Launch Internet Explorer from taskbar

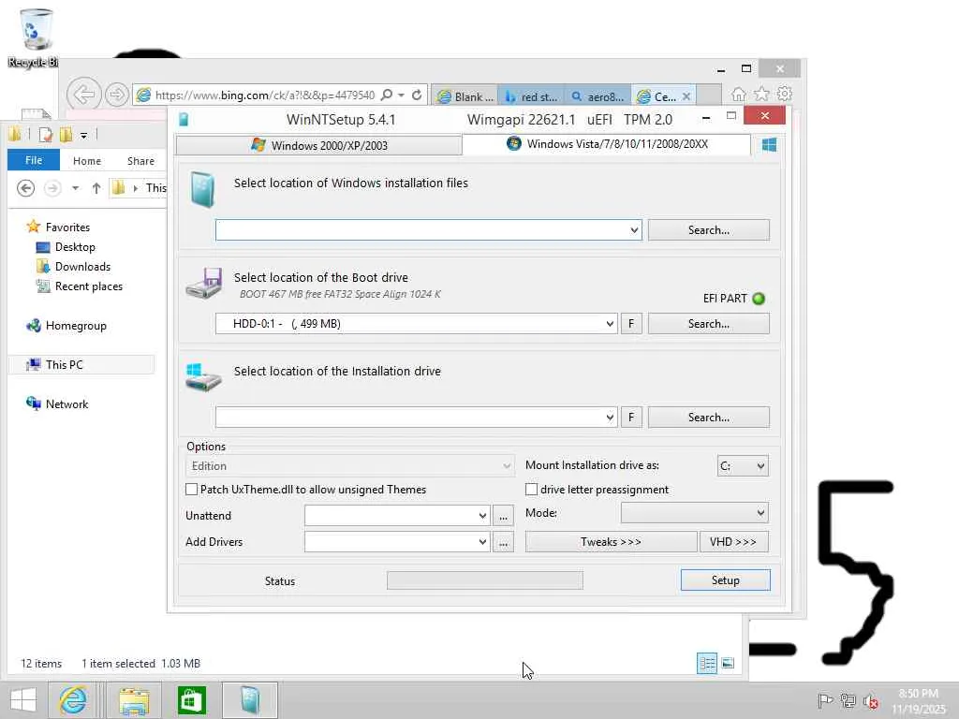tap(73, 700)
